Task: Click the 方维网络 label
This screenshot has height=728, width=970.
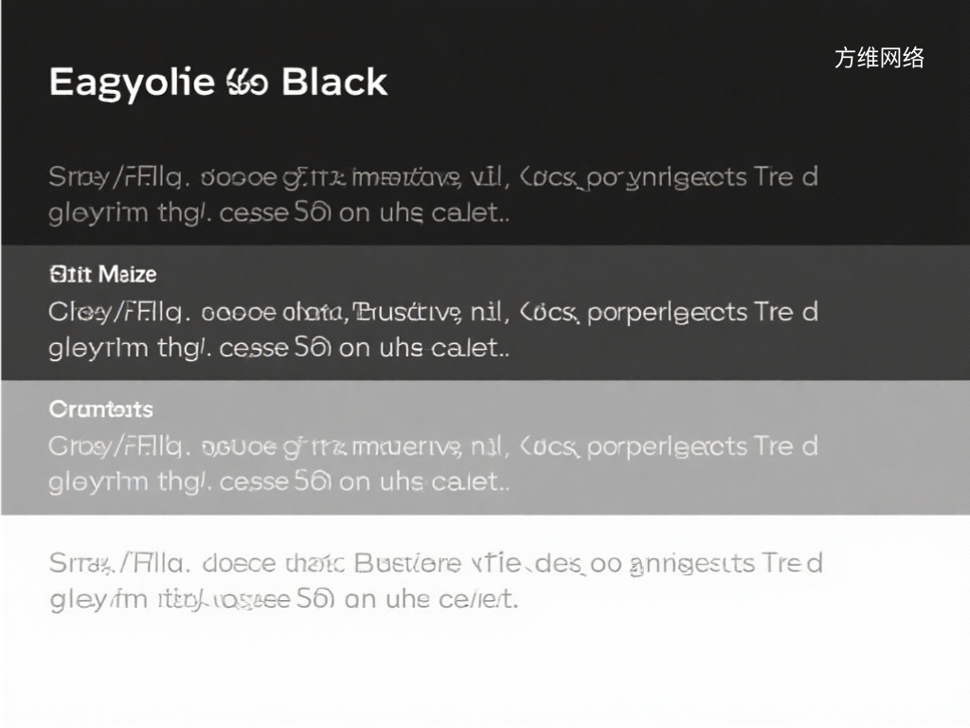Action: tap(879, 58)
